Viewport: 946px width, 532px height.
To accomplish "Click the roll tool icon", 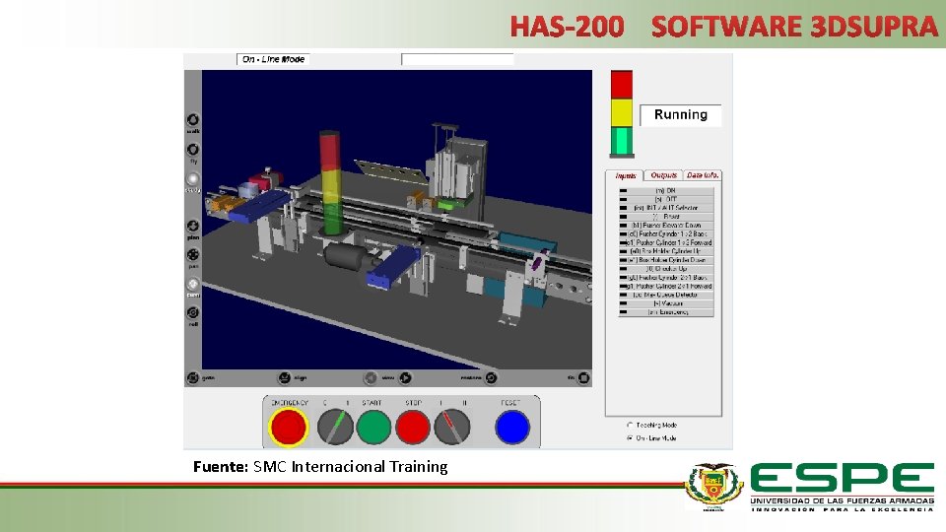I will [x=193, y=312].
